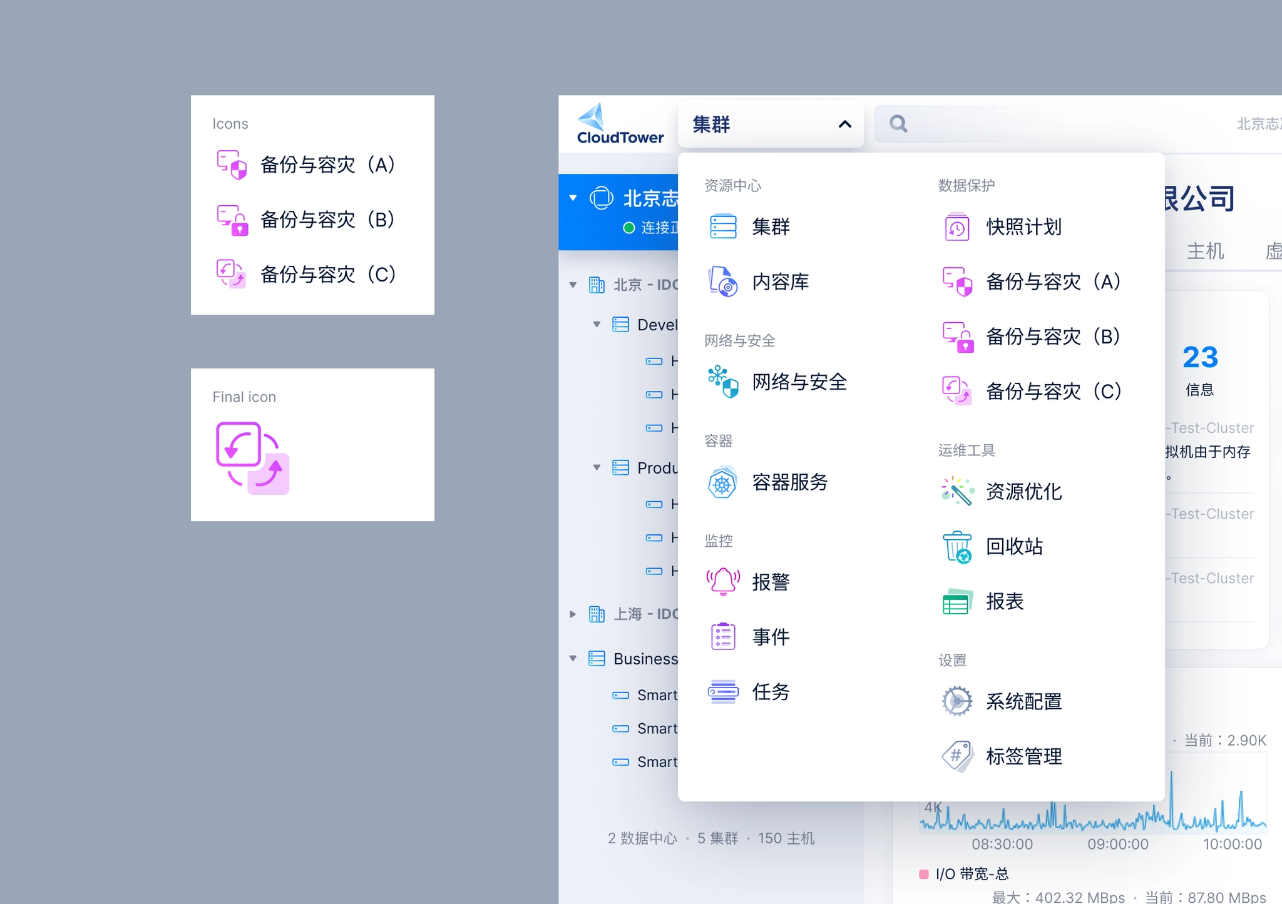This screenshot has width=1282, height=904.
Task: Click the 报警 alarm bell icon
Action: [x=723, y=582]
